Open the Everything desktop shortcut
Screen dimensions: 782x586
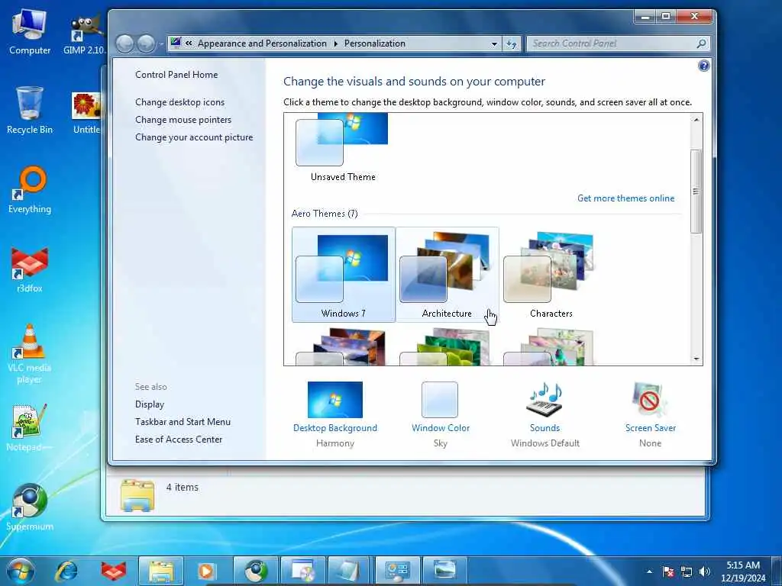coord(30,190)
